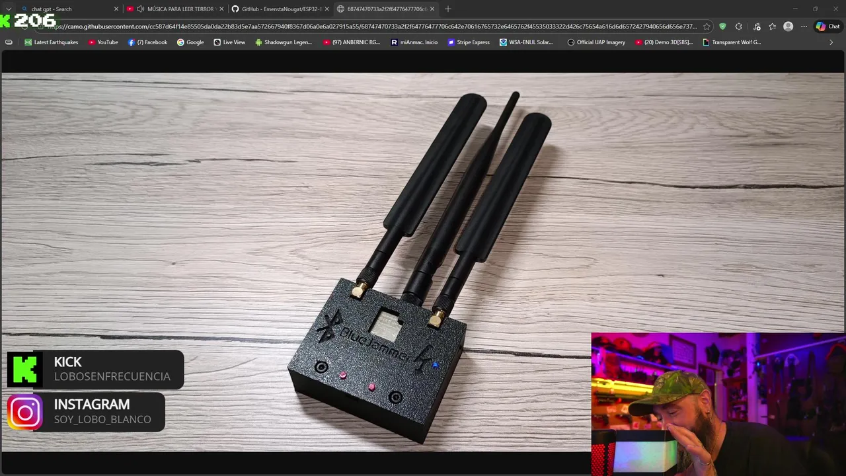The width and height of the screenshot is (846, 476).
Task: Open the Stripe Express bookmark
Action: coord(469,42)
